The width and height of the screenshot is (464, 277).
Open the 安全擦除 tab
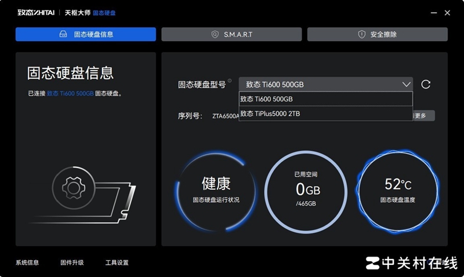[378, 34]
